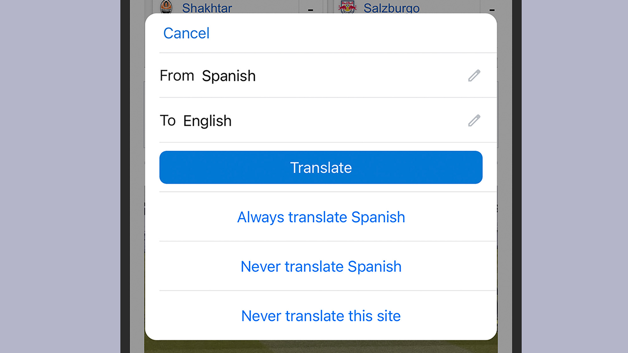
Task: Cancel the translation dialog
Action: click(186, 33)
